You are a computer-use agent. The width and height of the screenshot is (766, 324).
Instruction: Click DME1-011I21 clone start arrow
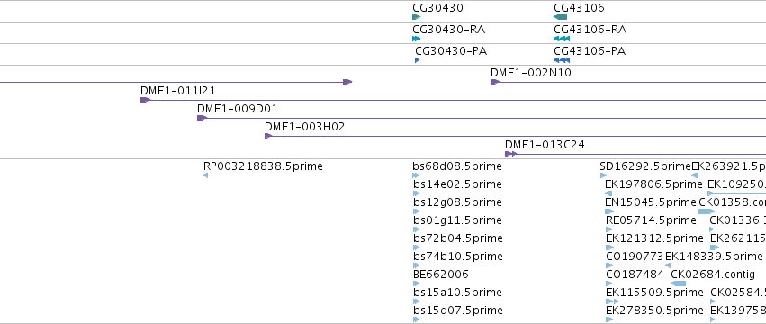pos(146,100)
